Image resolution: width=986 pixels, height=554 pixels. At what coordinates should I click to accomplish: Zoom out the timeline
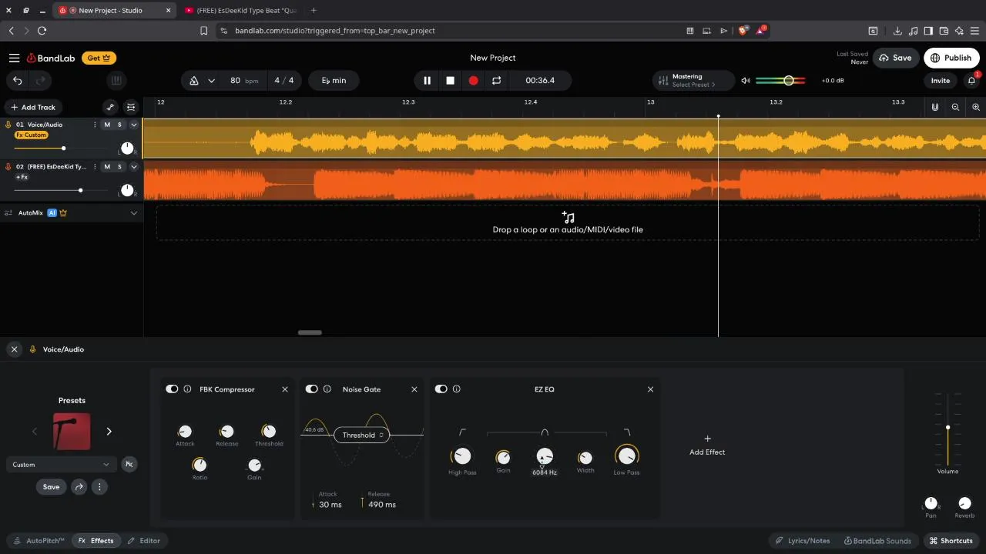click(955, 107)
